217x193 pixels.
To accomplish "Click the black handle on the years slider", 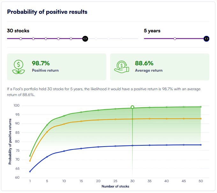I will pyautogui.click(x=206, y=39).
